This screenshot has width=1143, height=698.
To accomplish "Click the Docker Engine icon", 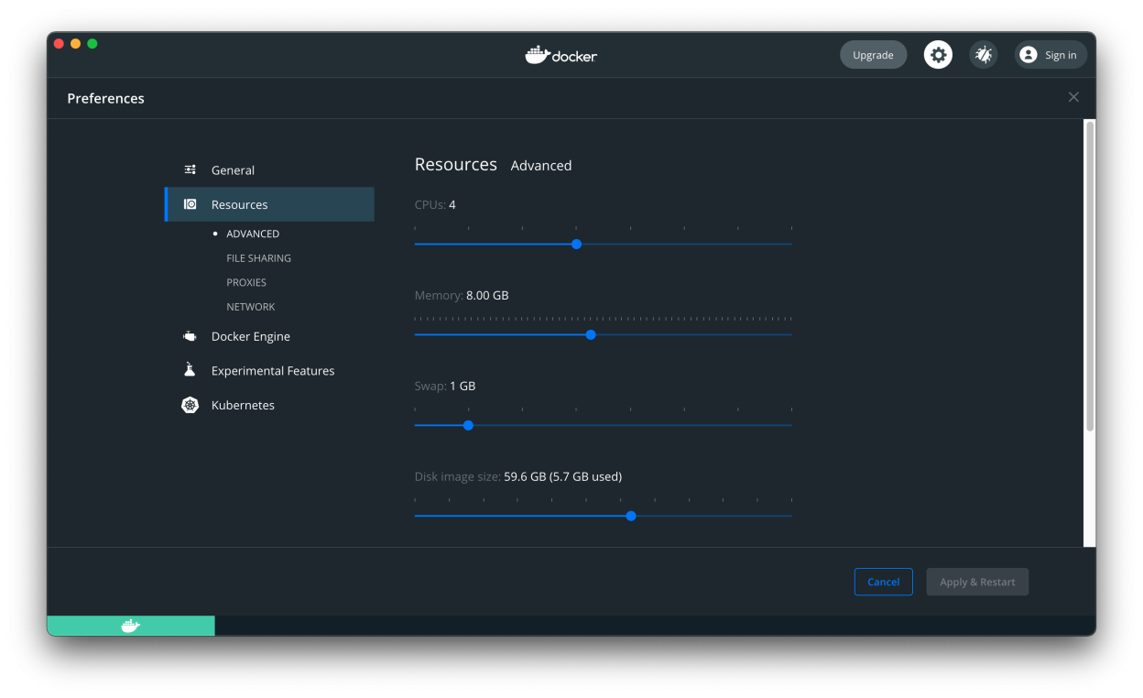I will click(190, 336).
